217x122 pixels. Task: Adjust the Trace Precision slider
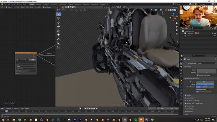point(205,87)
